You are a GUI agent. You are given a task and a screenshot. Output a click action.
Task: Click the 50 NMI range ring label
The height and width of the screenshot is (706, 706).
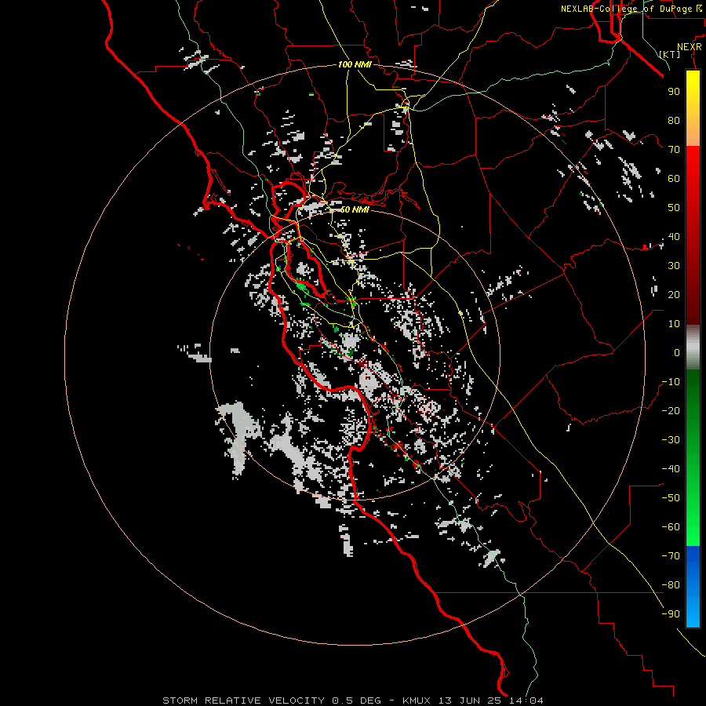tap(355, 209)
